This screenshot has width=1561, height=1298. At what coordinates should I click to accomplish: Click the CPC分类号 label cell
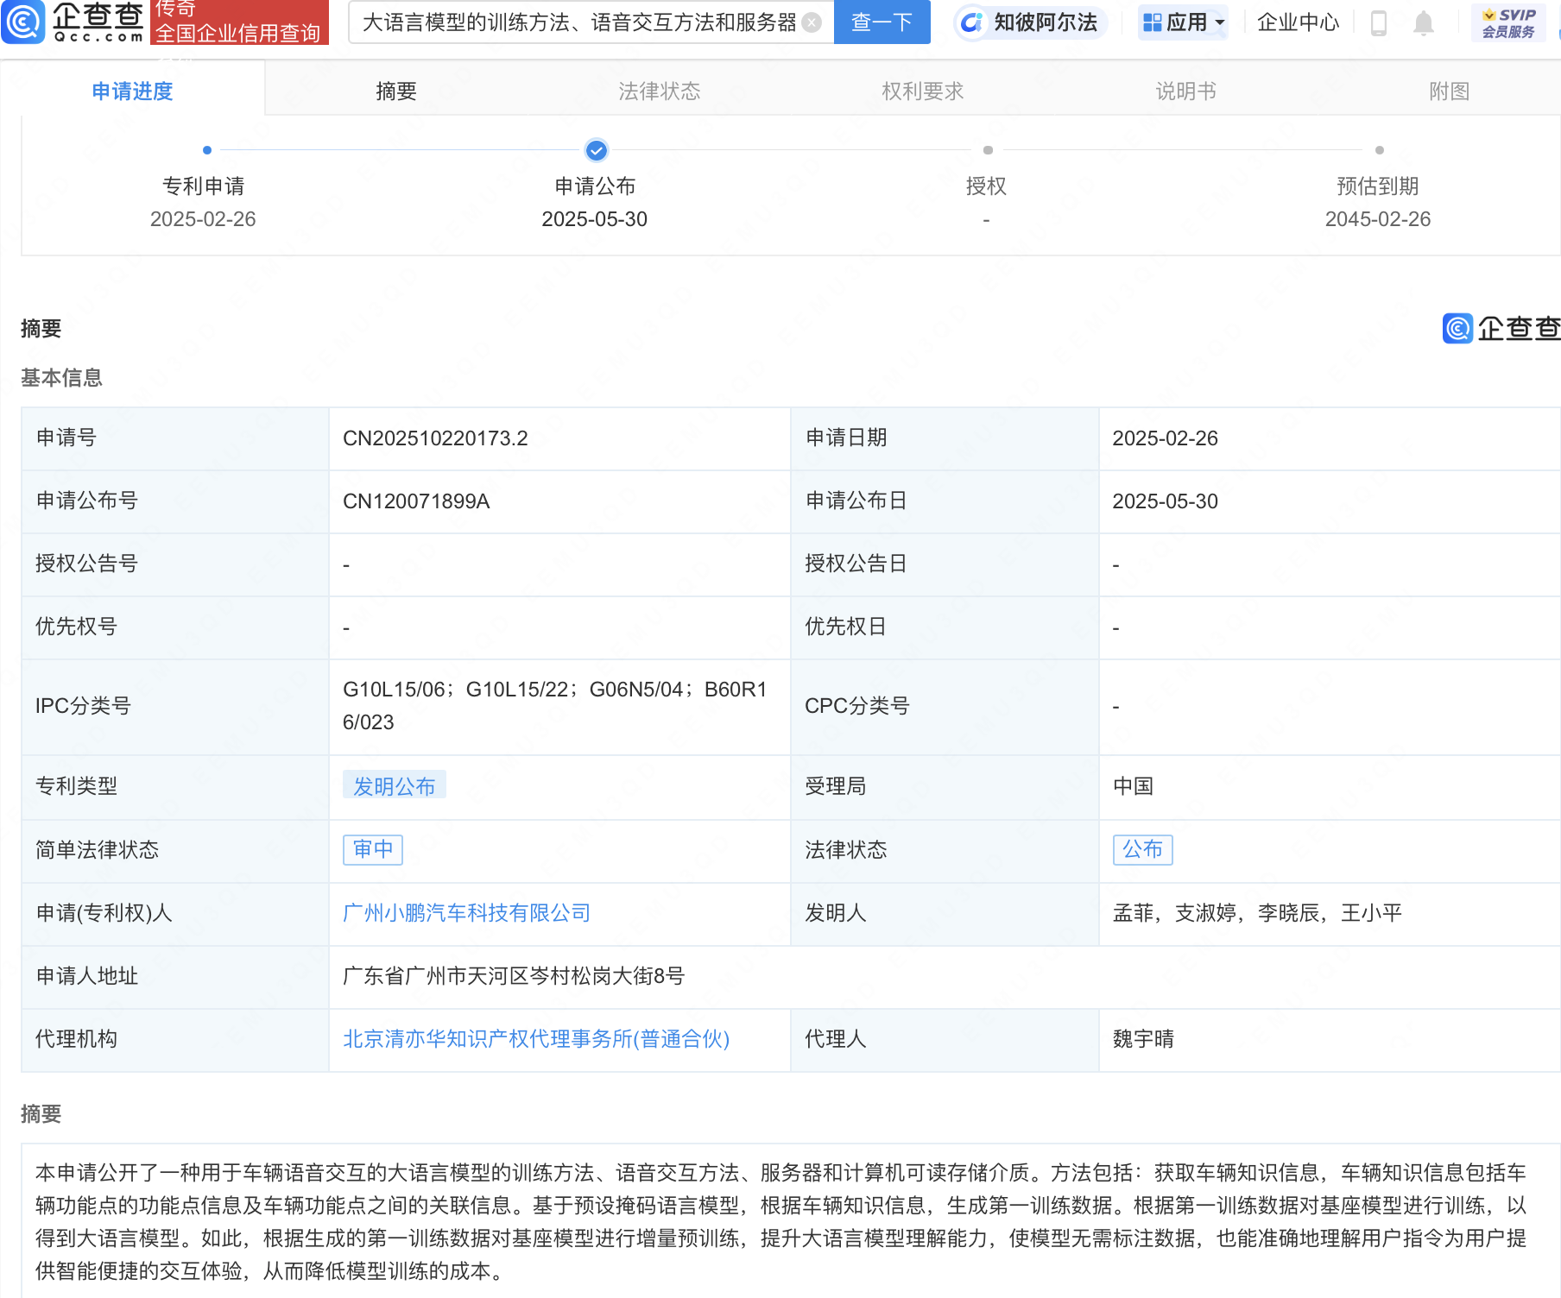point(945,707)
